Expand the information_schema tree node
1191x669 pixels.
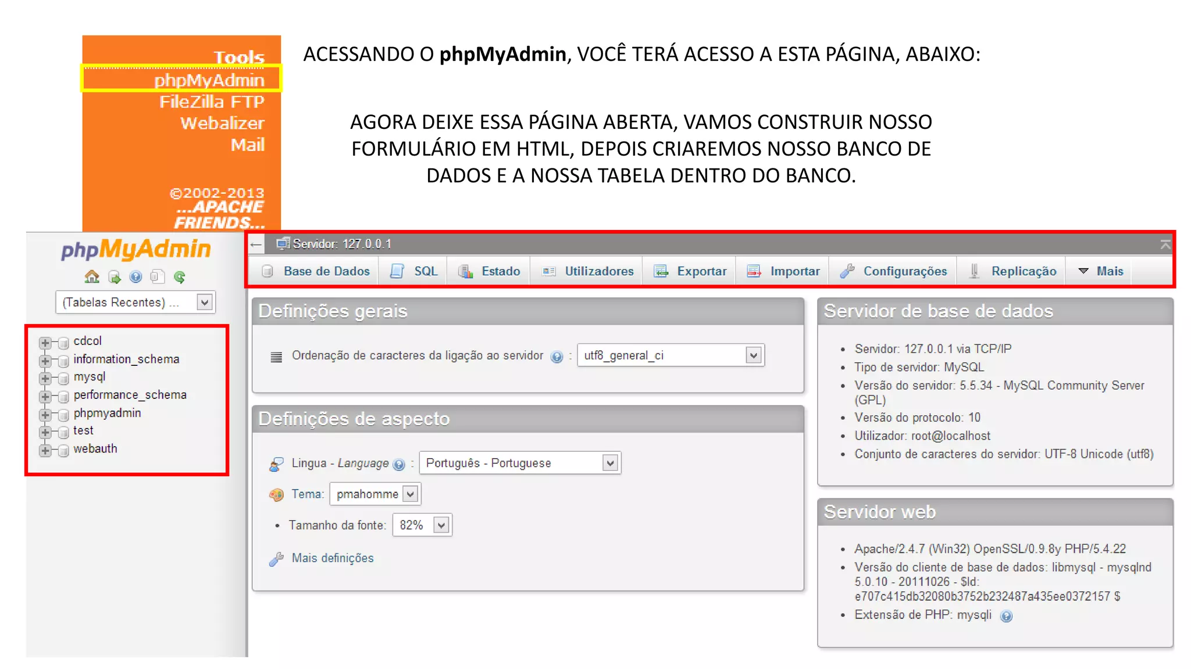point(45,361)
